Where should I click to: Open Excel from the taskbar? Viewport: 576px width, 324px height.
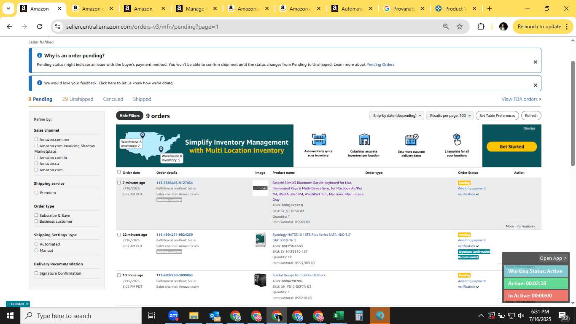point(338,316)
